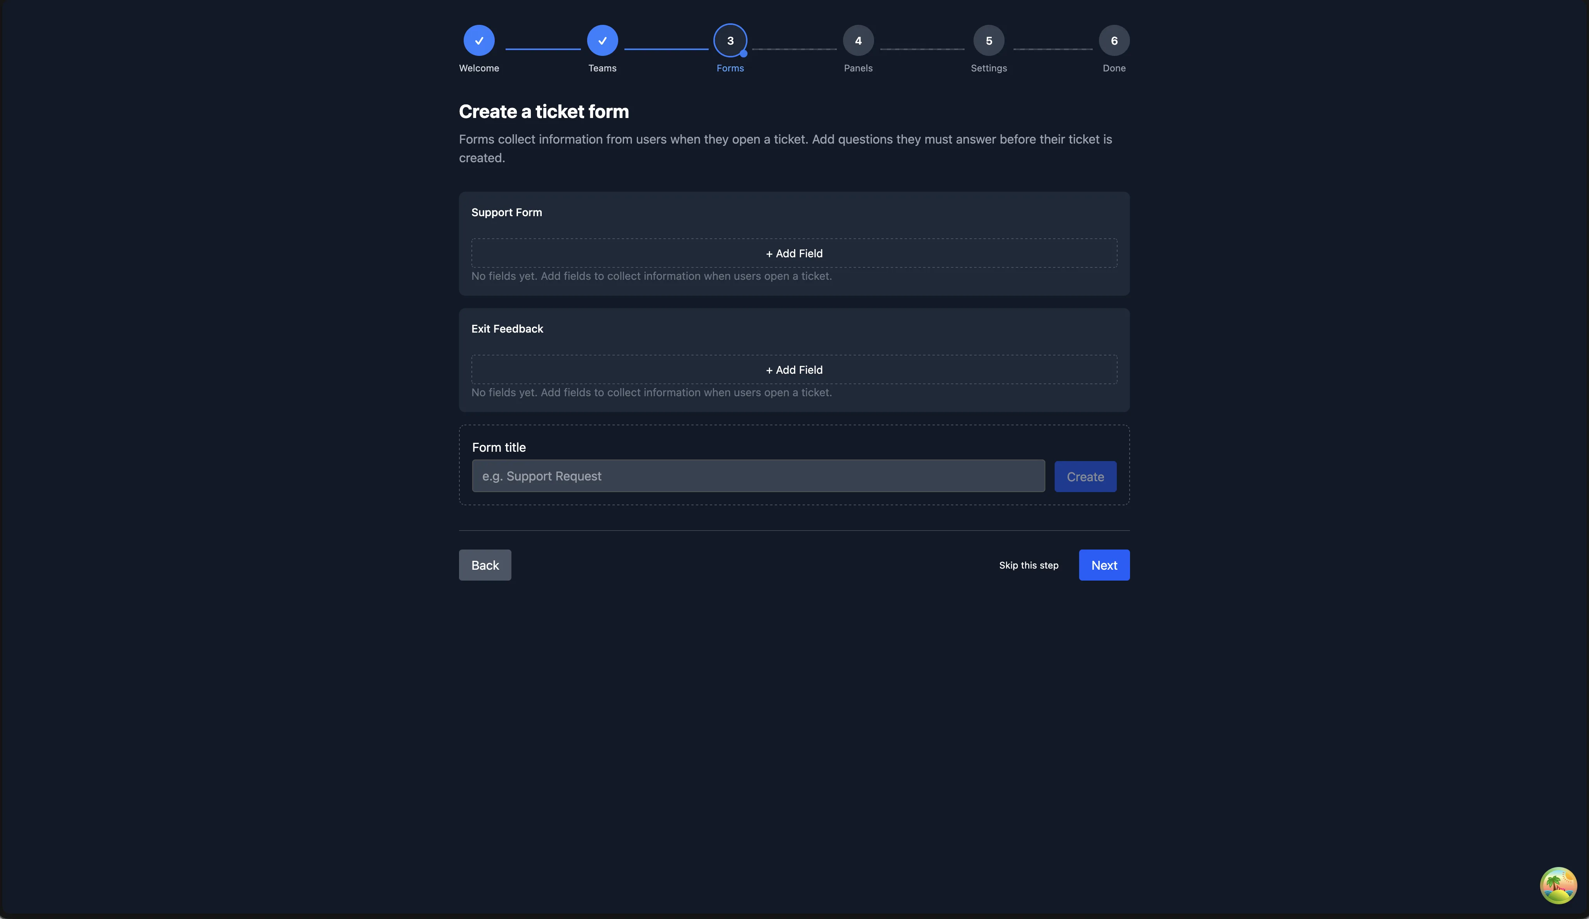This screenshot has width=1589, height=919.
Task: Proceed with the Next button
Action: (1104, 565)
